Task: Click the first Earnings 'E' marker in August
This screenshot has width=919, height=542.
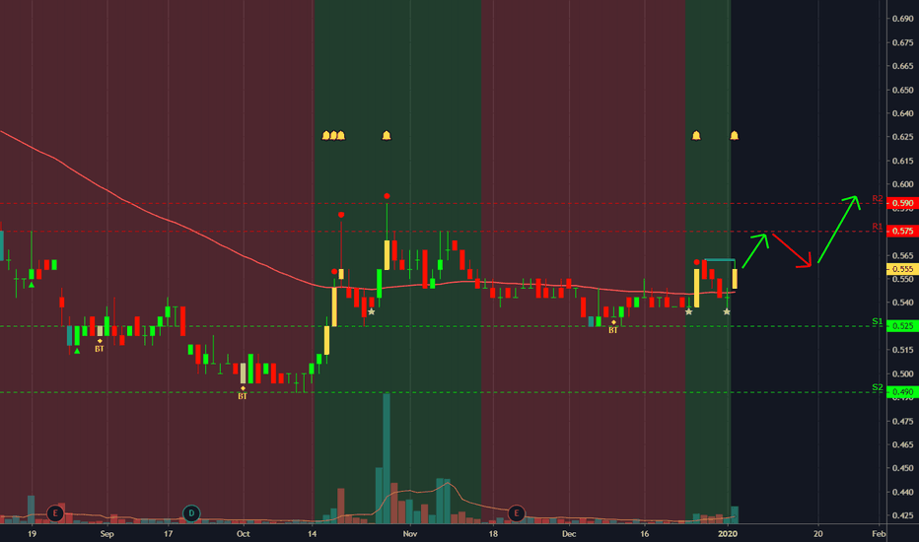Action: [x=55, y=513]
